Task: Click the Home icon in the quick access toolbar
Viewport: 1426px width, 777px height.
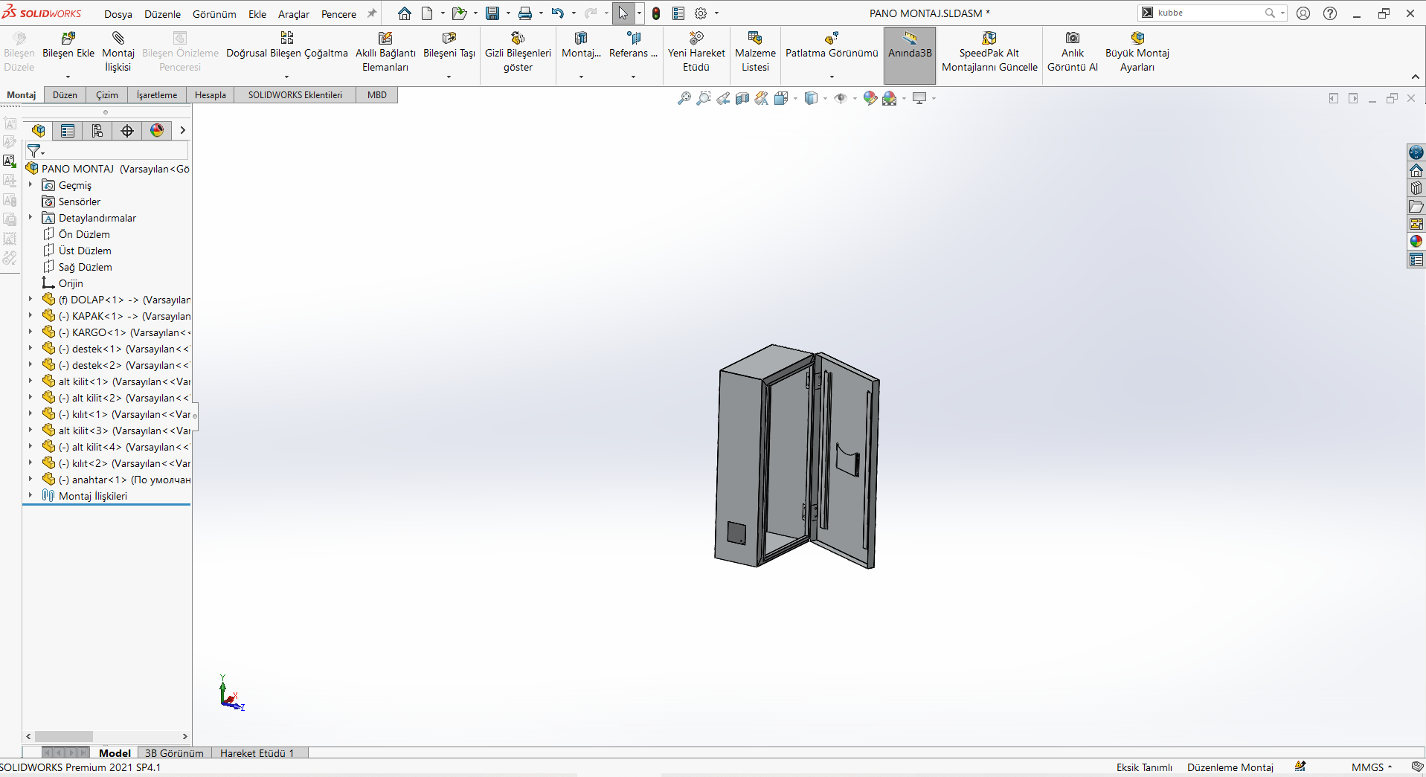Action: (405, 13)
